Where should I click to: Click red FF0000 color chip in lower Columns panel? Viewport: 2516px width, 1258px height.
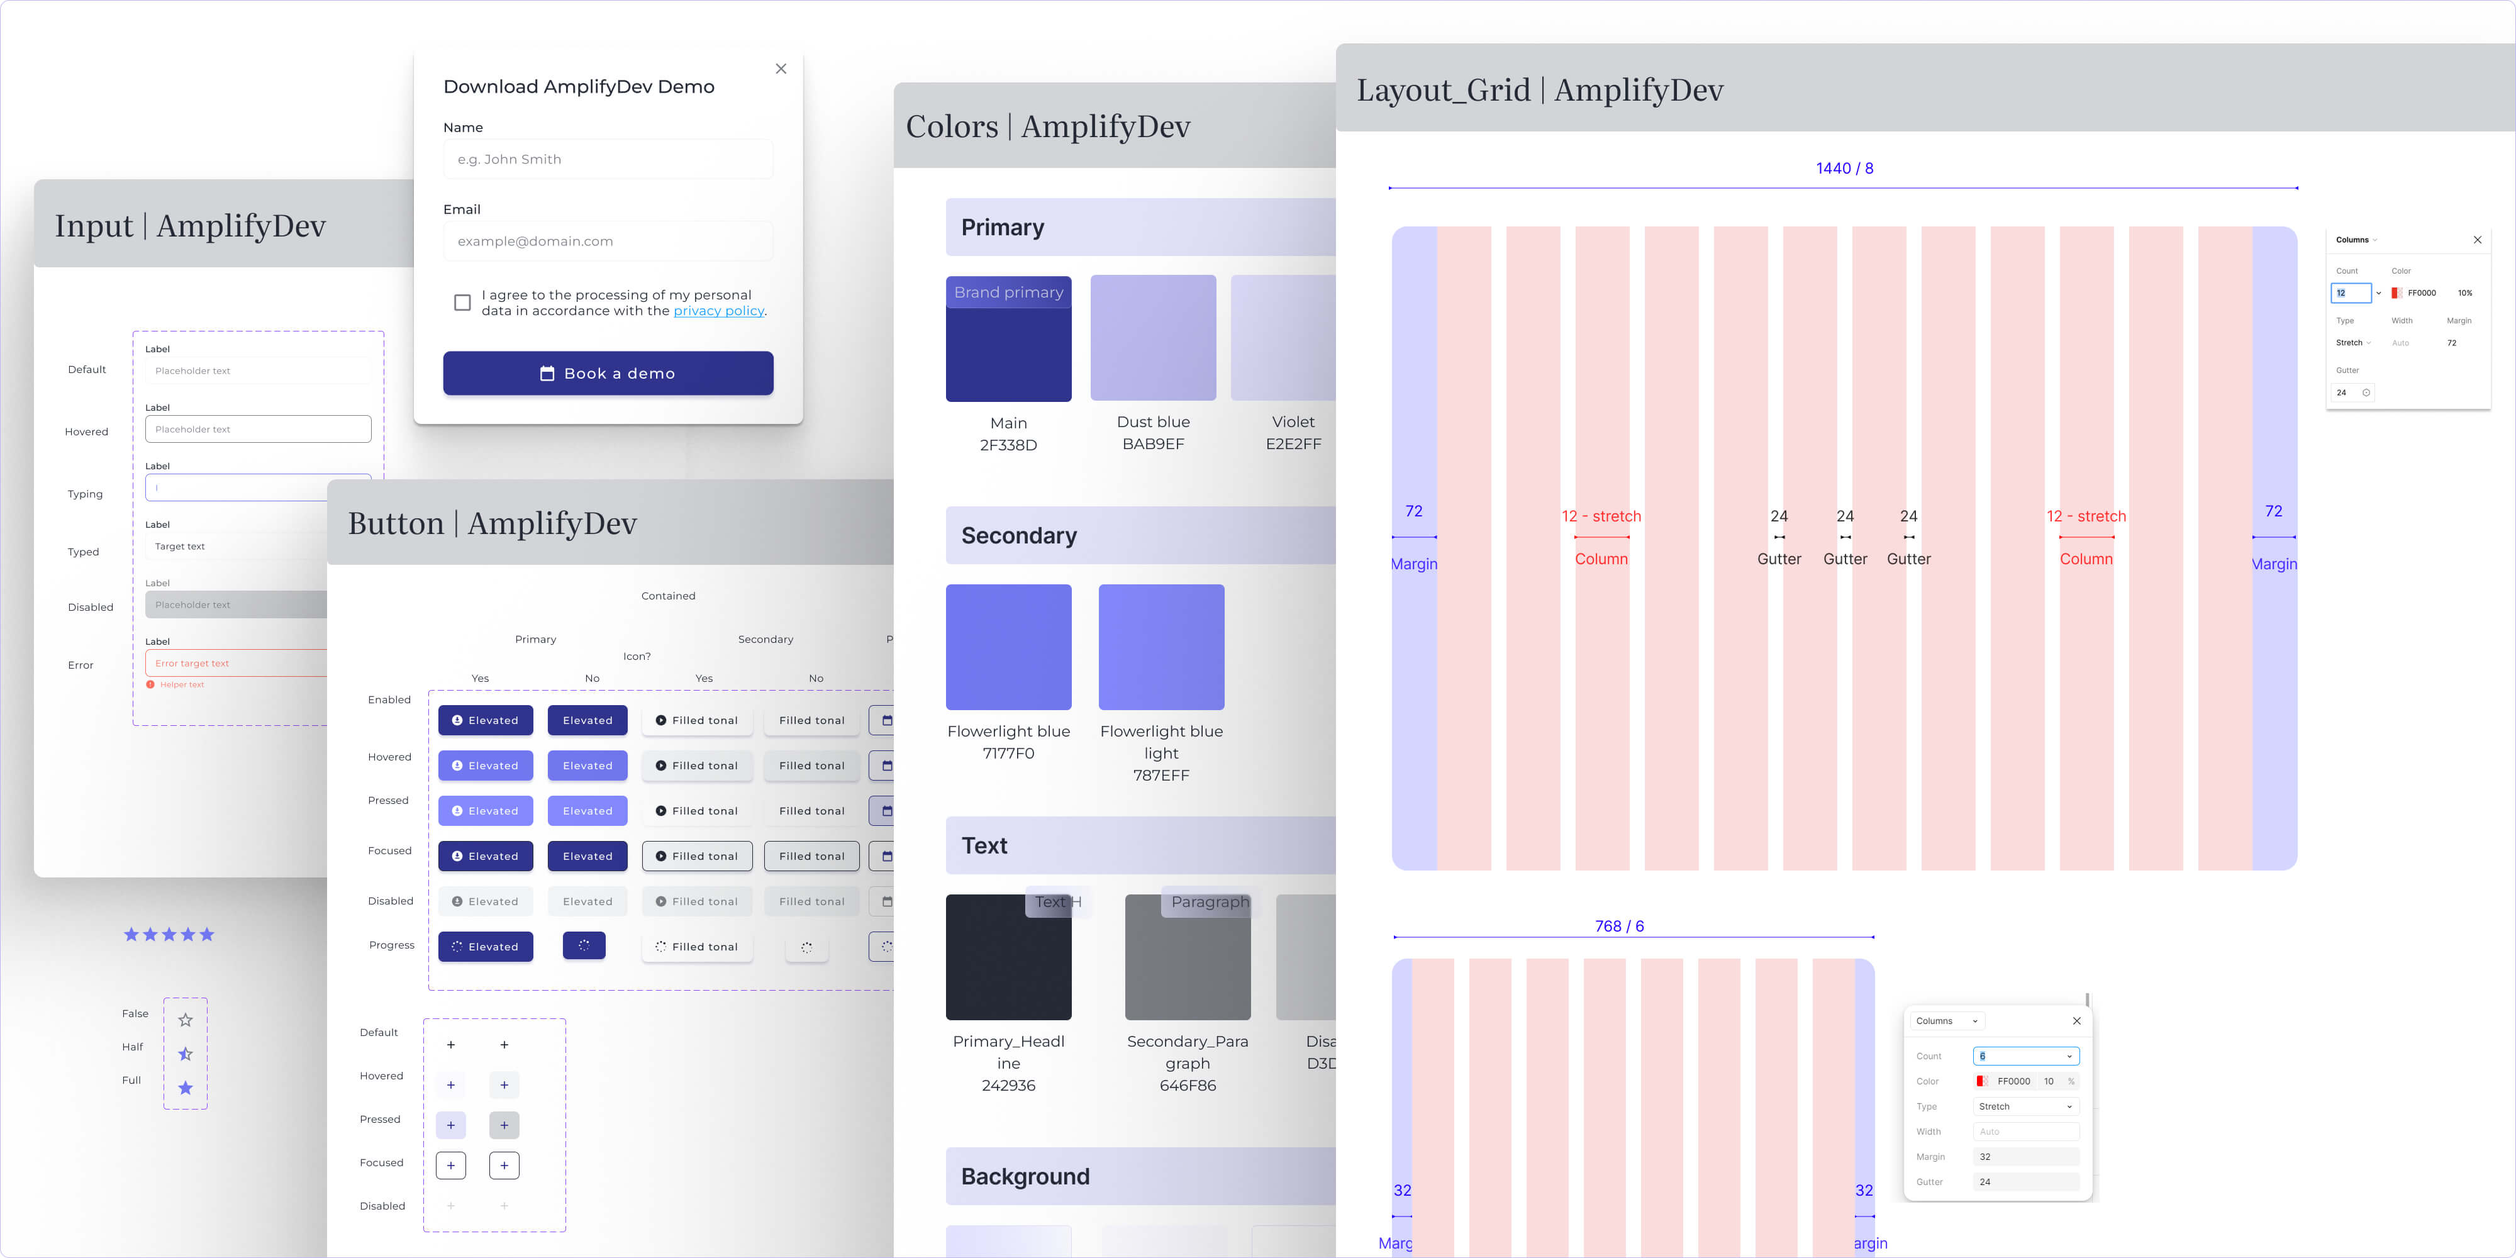point(1982,1081)
